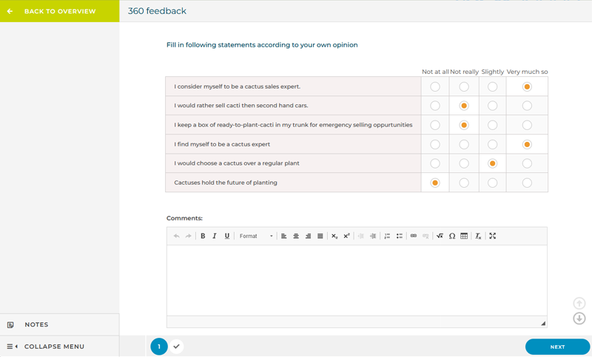Select 'Not at all' for rather sell cacti statement
Image resolution: width=592 pixels, height=357 pixels.
click(x=435, y=106)
